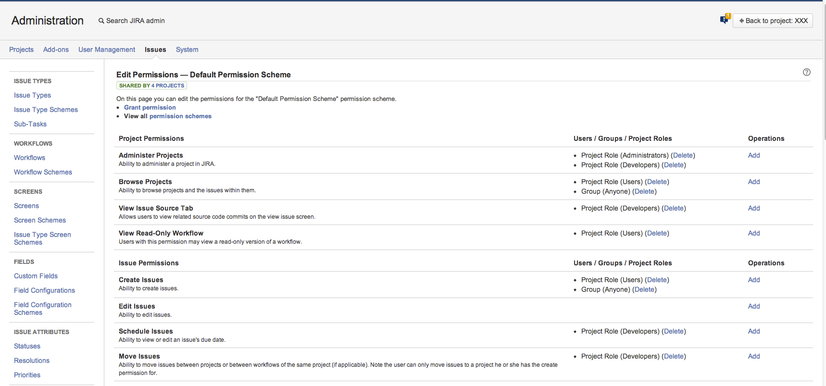The height and width of the screenshot is (386, 826).
Task: Add to Create Issues permission
Action: [754, 280]
